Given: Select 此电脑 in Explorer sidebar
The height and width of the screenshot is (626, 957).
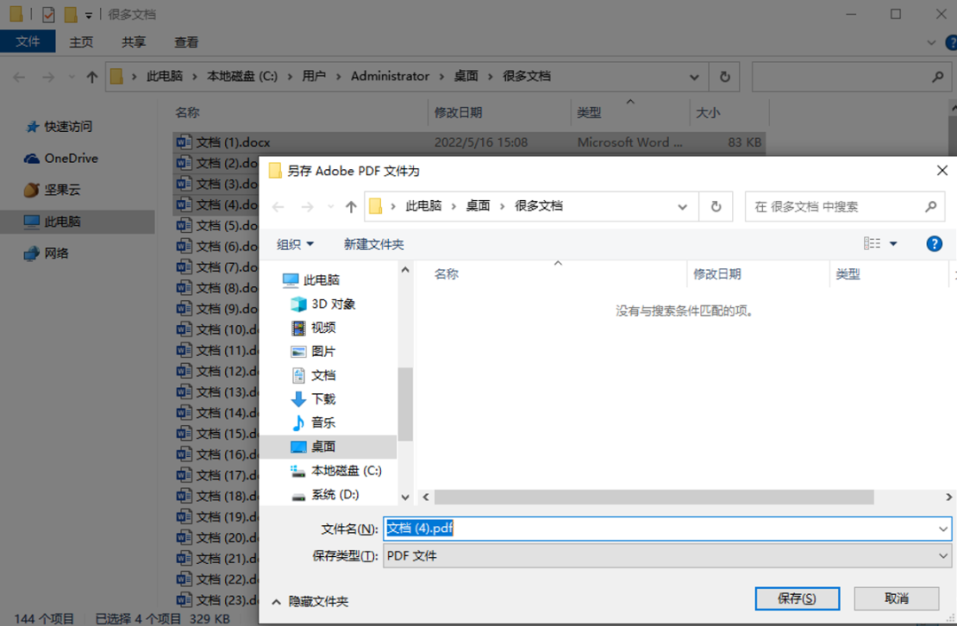Looking at the screenshot, I should [62, 221].
